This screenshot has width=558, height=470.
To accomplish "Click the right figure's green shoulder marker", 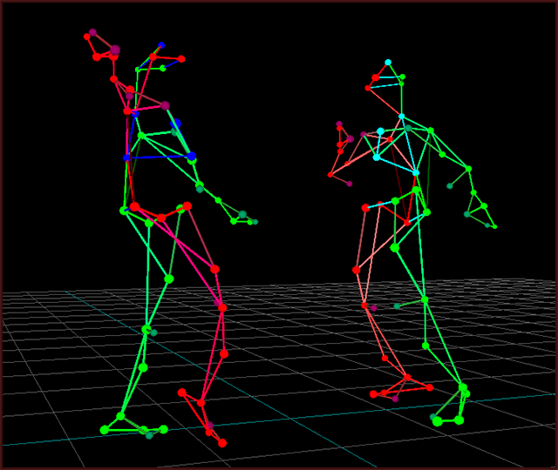I will 431,131.
